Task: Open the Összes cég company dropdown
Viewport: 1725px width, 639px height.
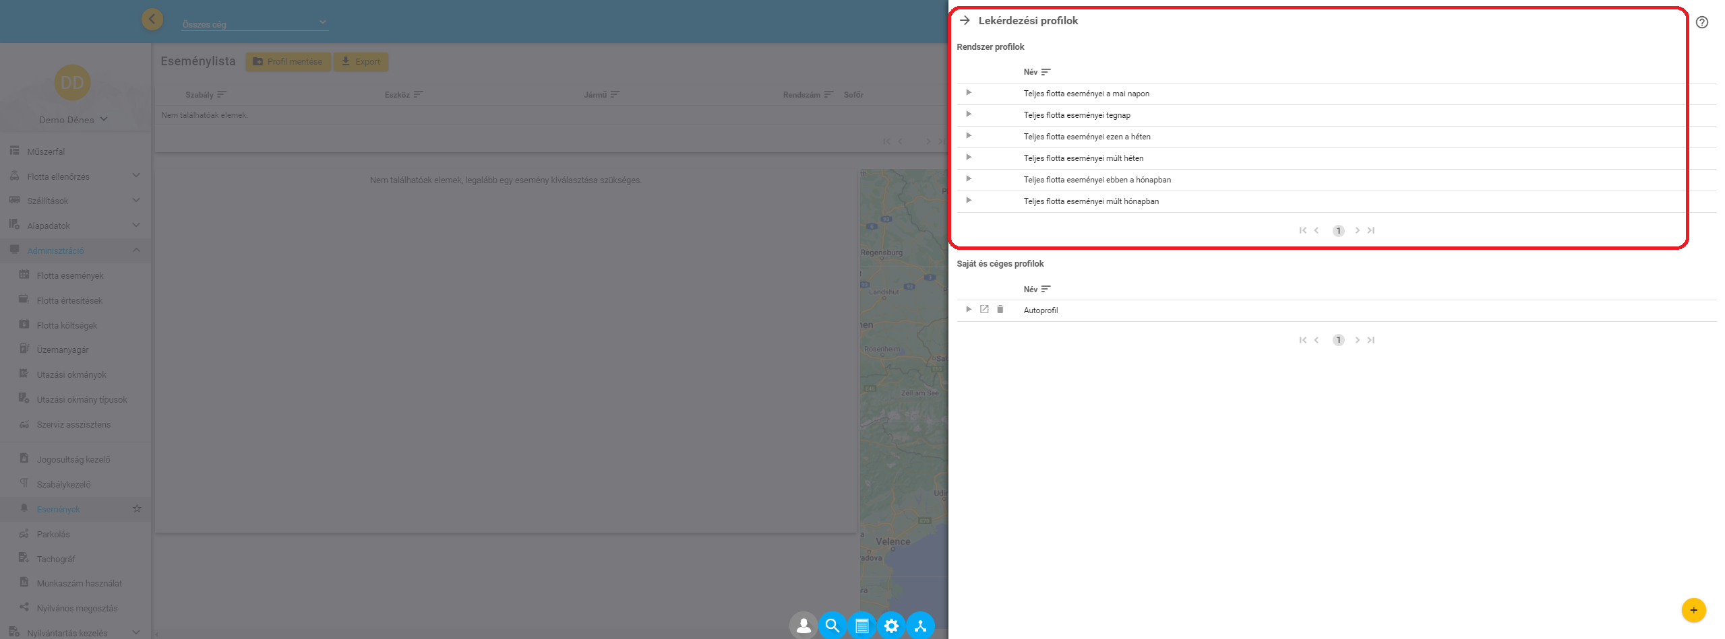Action: [x=254, y=24]
